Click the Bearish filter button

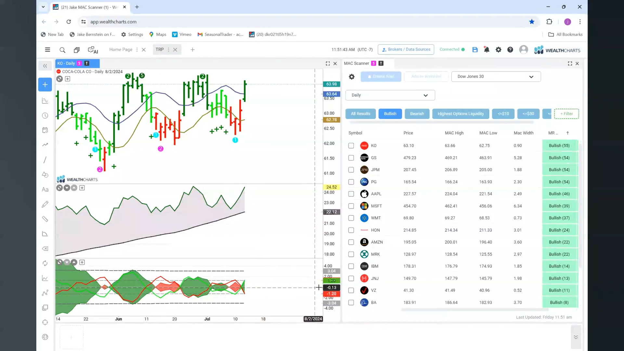(417, 114)
